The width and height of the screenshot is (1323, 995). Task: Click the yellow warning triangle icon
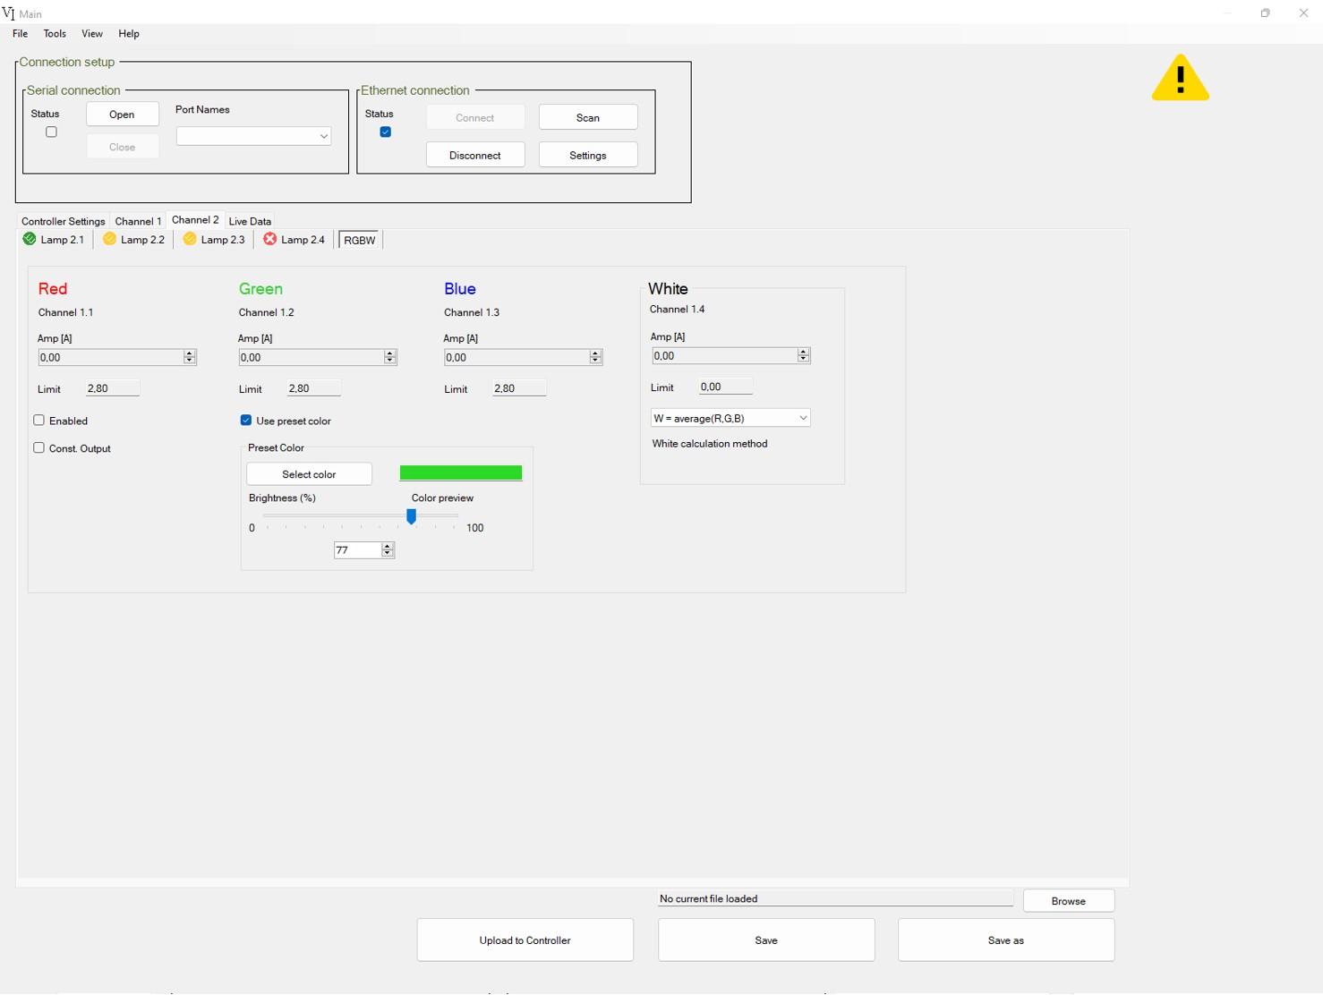pos(1180,78)
